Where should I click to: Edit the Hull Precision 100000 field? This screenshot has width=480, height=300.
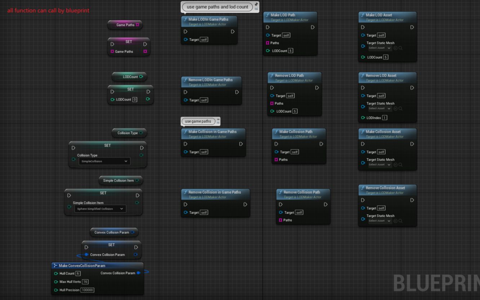(87, 290)
